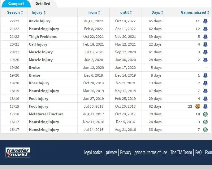Switch to the Compact tab
Image resolution: width=212 pixels, height=169 pixels.
coord(16,4)
